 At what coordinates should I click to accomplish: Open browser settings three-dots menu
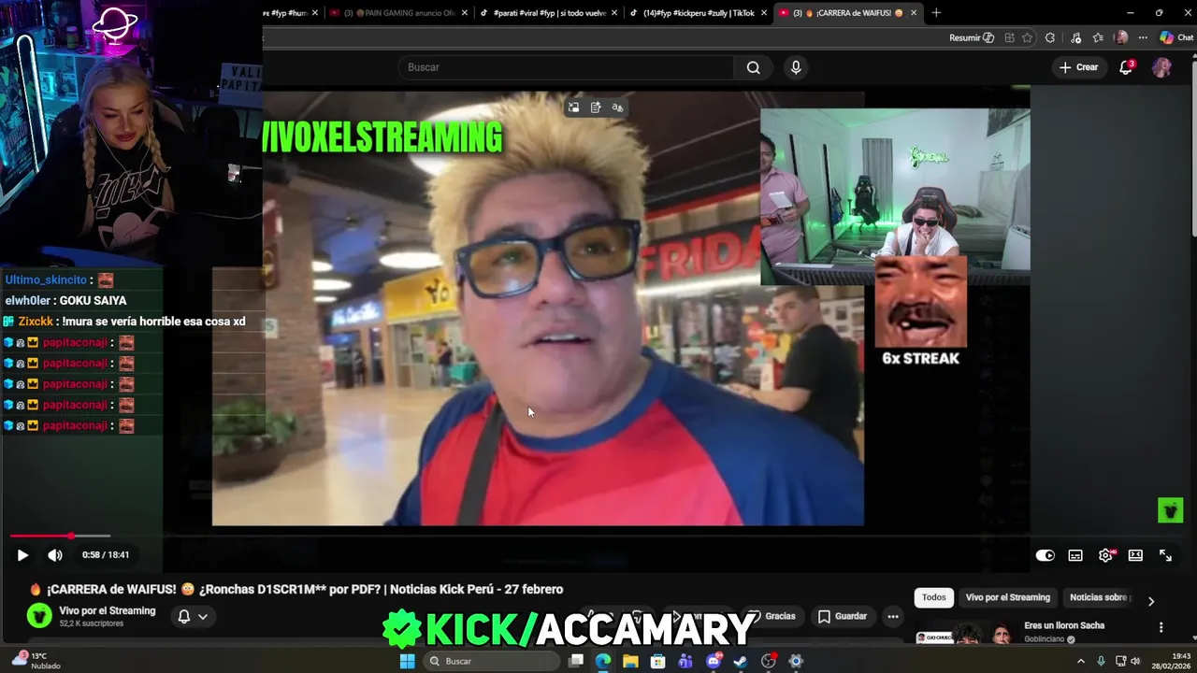coord(1143,37)
